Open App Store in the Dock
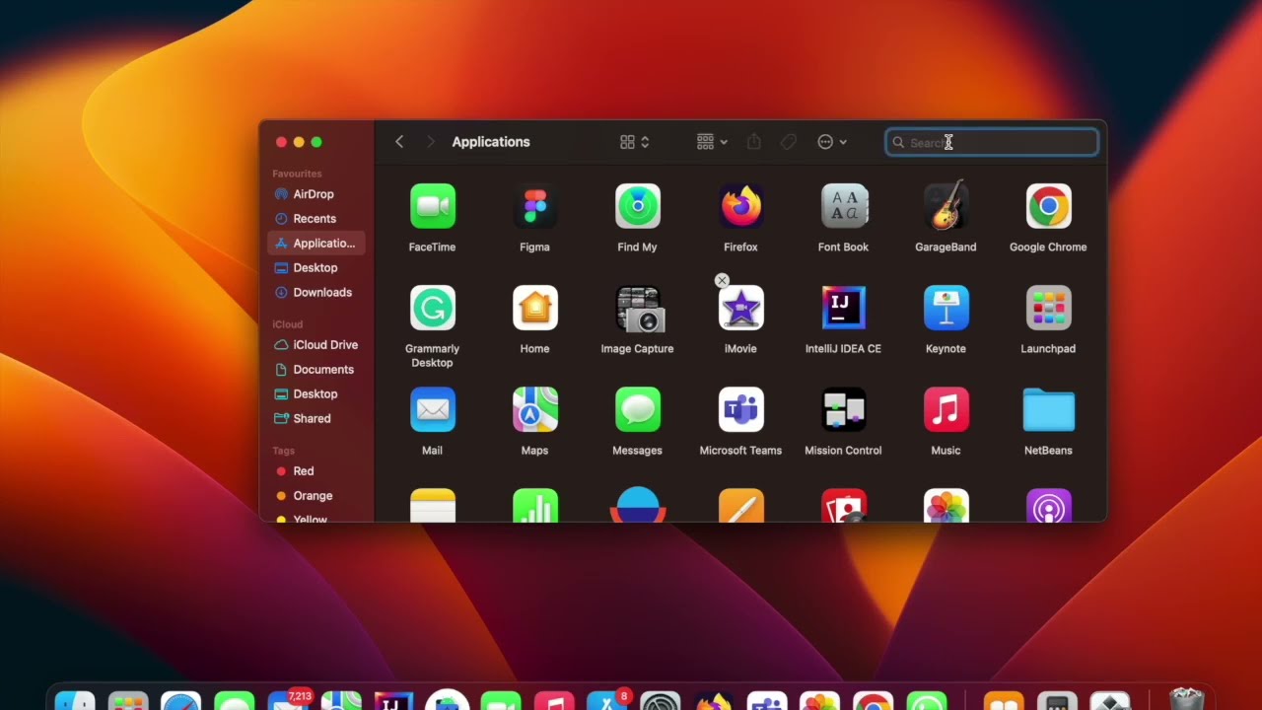The height and width of the screenshot is (710, 1262). point(606,701)
